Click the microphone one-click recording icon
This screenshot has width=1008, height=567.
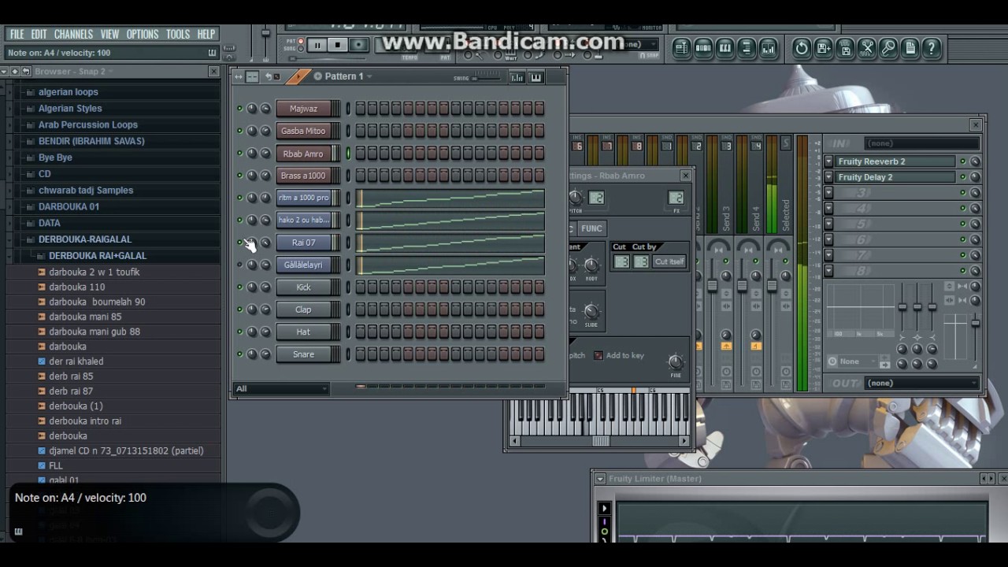(x=888, y=48)
